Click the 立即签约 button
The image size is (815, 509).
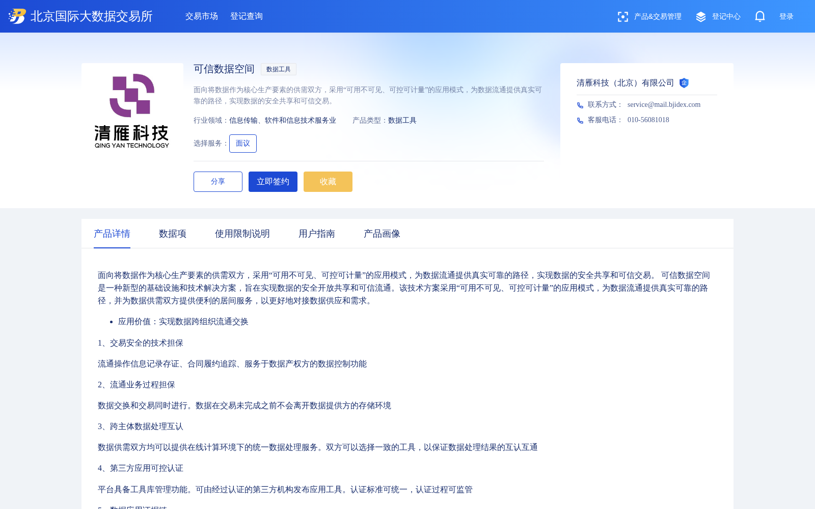(273, 182)
